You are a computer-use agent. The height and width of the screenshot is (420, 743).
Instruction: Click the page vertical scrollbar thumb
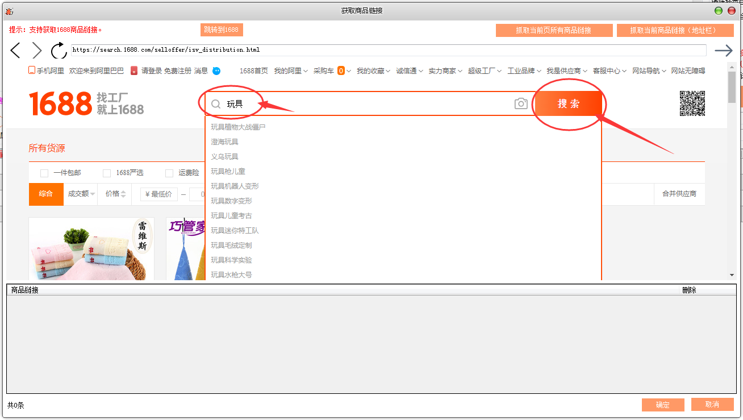(x=732, y=86)
